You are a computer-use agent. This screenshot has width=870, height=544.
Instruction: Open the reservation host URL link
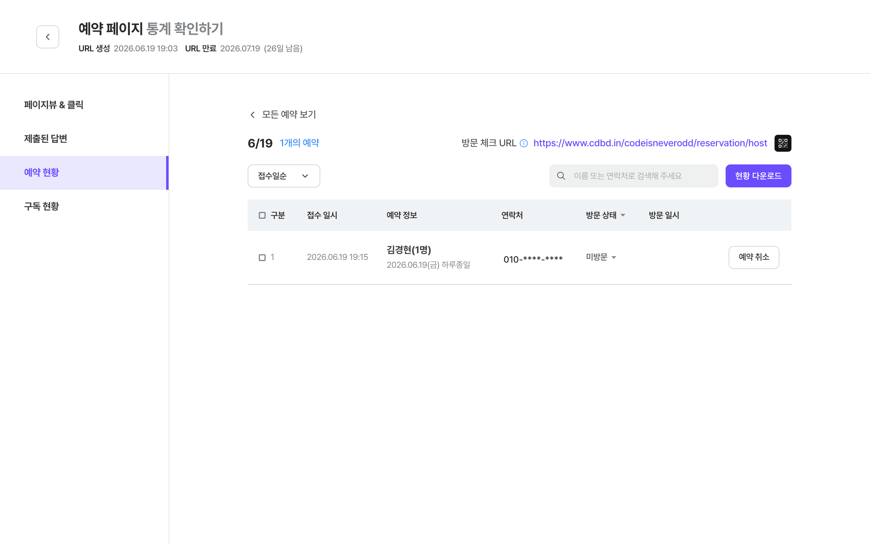[x=650, y=143]
